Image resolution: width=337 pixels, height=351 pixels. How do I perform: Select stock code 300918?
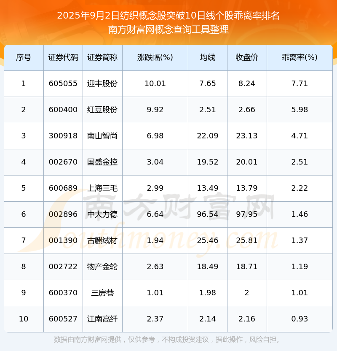click(63, 136)
